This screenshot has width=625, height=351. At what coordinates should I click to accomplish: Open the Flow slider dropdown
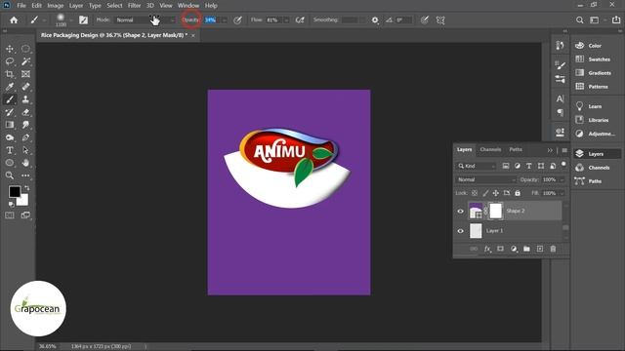pyautogui.click(x=286, y=19)
